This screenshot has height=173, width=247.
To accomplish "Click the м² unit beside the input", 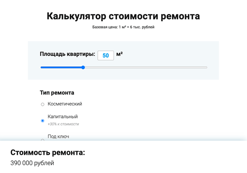I will point(119,54).
